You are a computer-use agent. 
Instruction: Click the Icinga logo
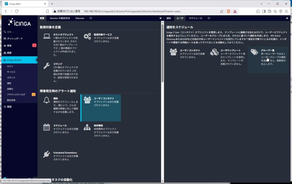click(19, 23)
